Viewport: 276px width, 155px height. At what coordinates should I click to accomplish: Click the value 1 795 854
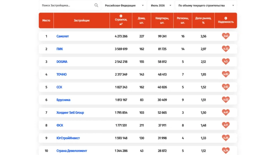pos(121,112)
